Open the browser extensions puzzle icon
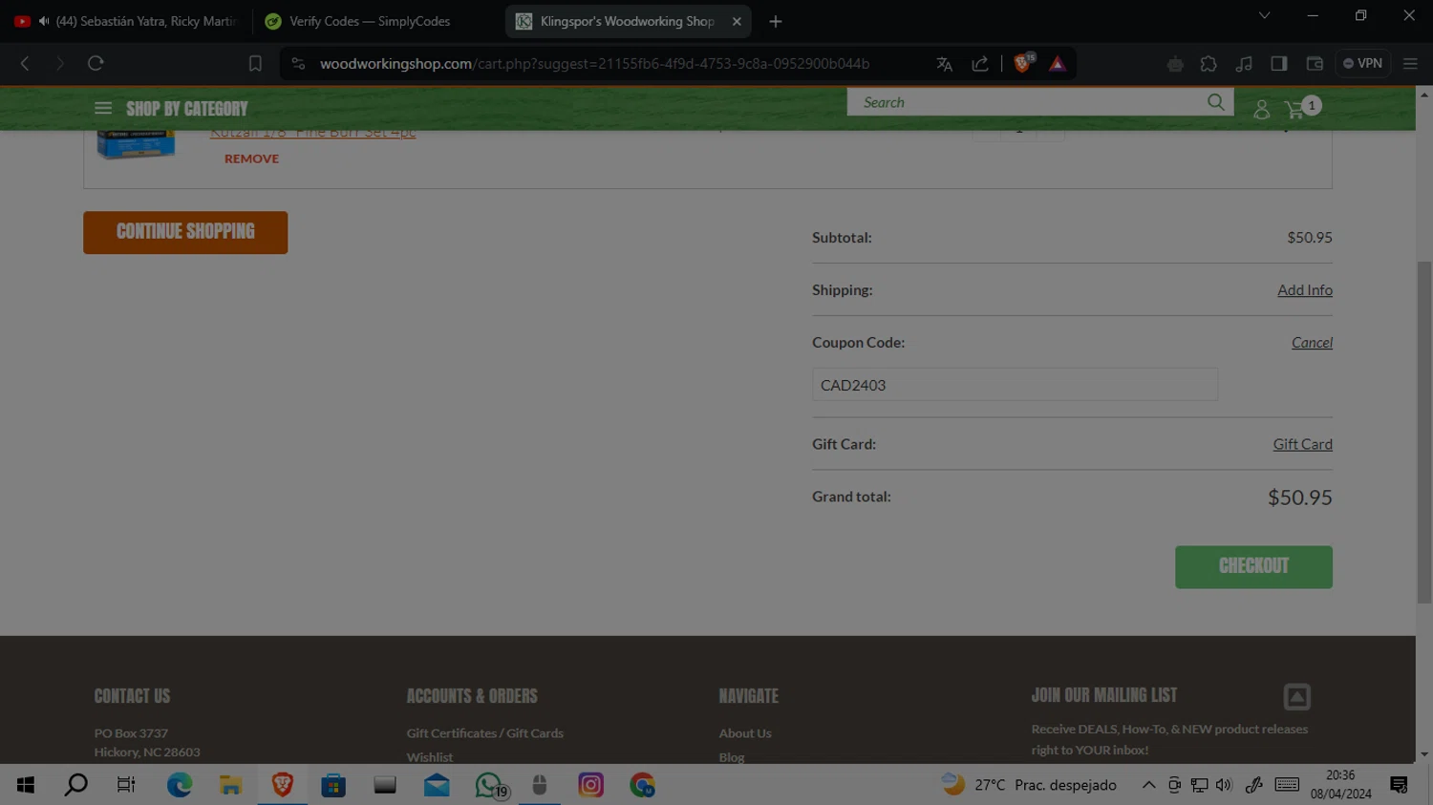Viewport: 1433px width, 805px height. click(1208, 64)
